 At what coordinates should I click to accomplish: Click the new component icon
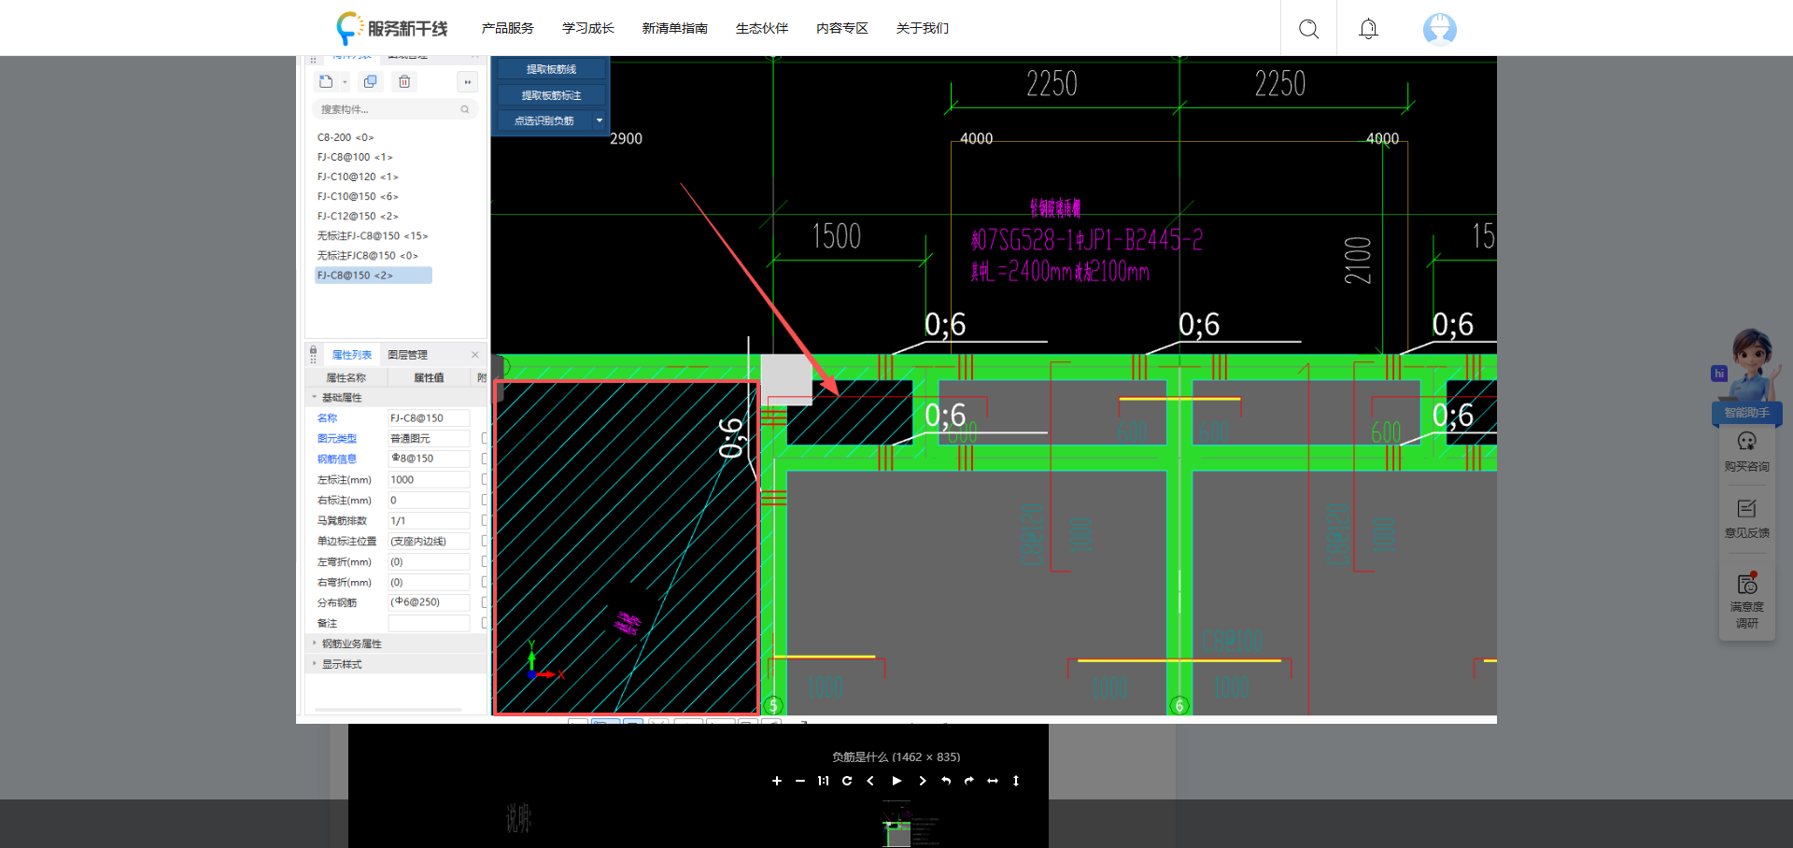coord(326,82)
